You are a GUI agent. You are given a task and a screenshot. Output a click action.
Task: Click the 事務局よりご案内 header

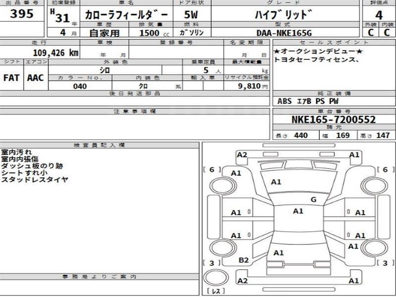tap(99, 277)
